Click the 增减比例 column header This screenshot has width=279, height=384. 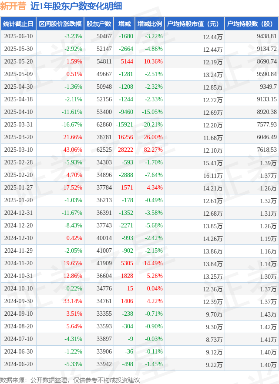click(x=150, y=24)
